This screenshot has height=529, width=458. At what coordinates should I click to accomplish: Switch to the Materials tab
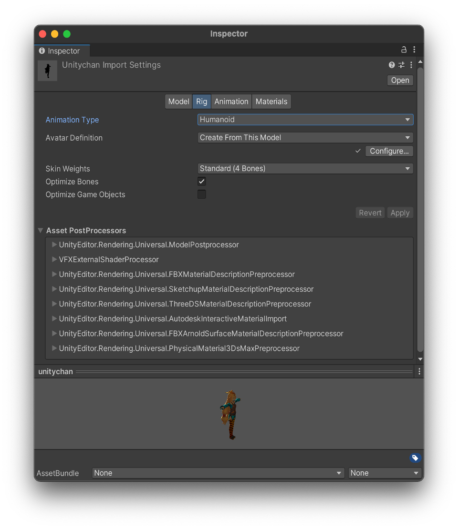click(x=271, y=102)
